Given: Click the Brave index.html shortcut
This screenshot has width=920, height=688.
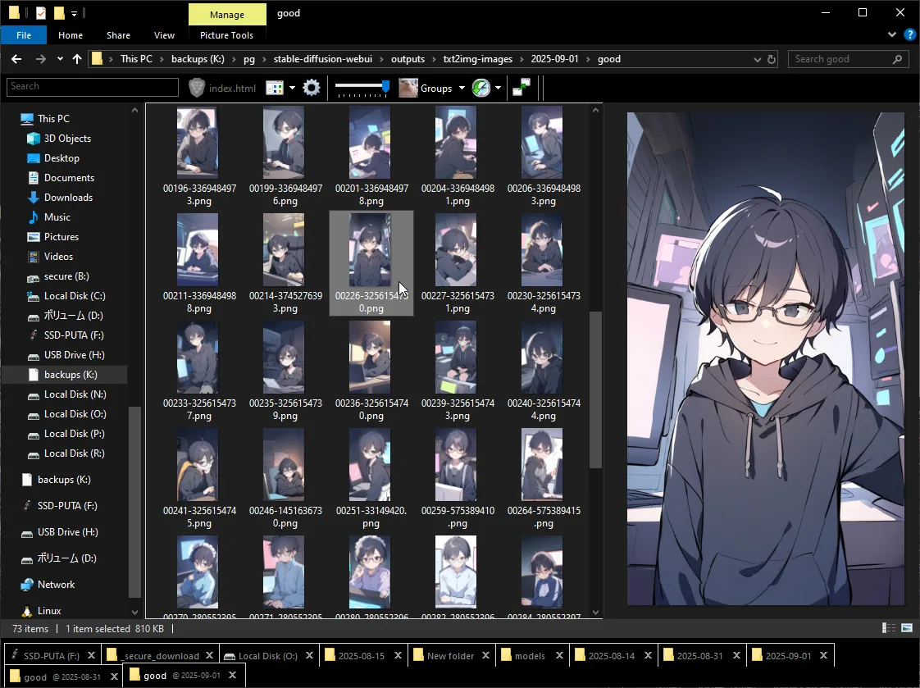Looking at the screenshot, I should (222, 88).
